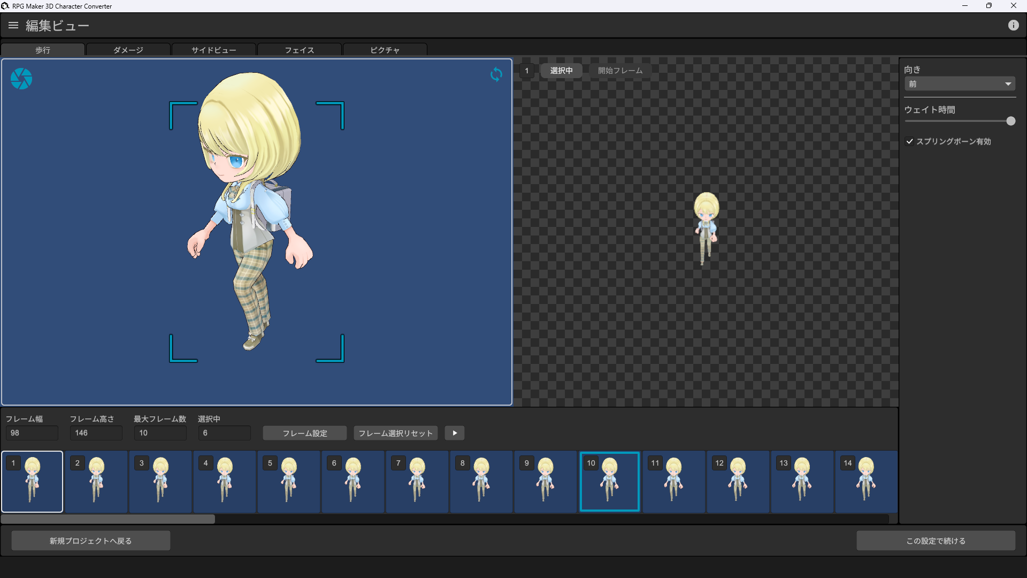
Task: Adjust the ウェイト時間 slider handle
Action: pyautogui.click(x=1010, y=121)
